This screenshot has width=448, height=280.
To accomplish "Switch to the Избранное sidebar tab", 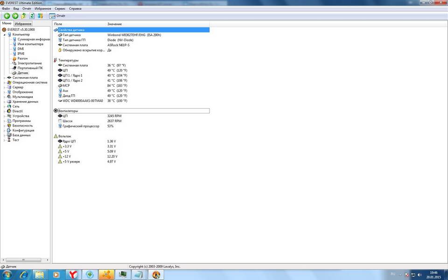I will [x=23, y=23].
